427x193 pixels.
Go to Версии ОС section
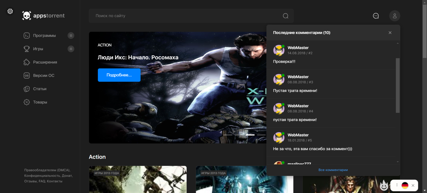coord(44,76)
